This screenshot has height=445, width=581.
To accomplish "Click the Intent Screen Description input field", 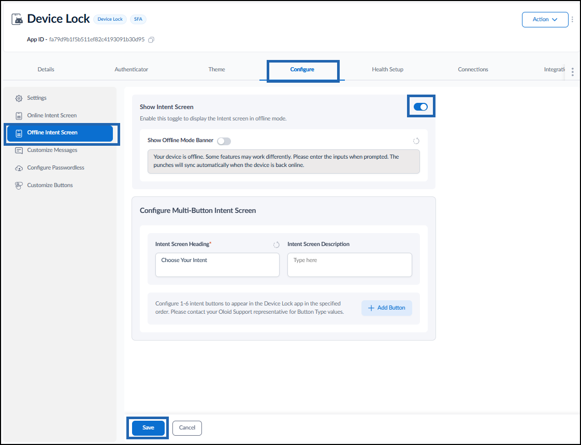I will click(350, 265).
